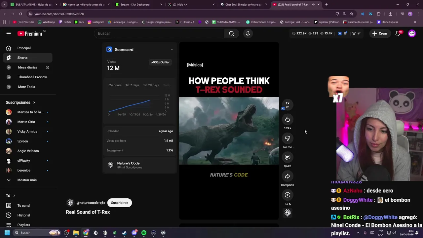Open Steam from the taskbar
The height and width of the screenshot is (238, 423).
click(124, 233)
